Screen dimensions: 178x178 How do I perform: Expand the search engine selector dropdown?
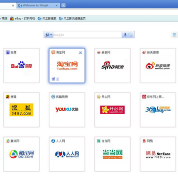tap(48, 35)
